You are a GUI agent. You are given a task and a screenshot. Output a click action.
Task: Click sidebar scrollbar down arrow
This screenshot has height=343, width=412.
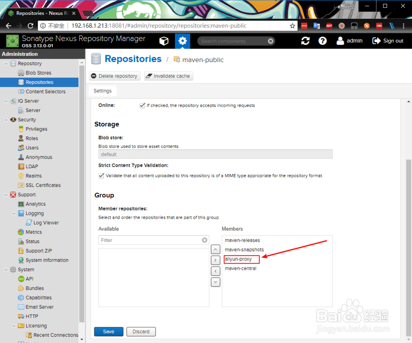pos(82,339)
